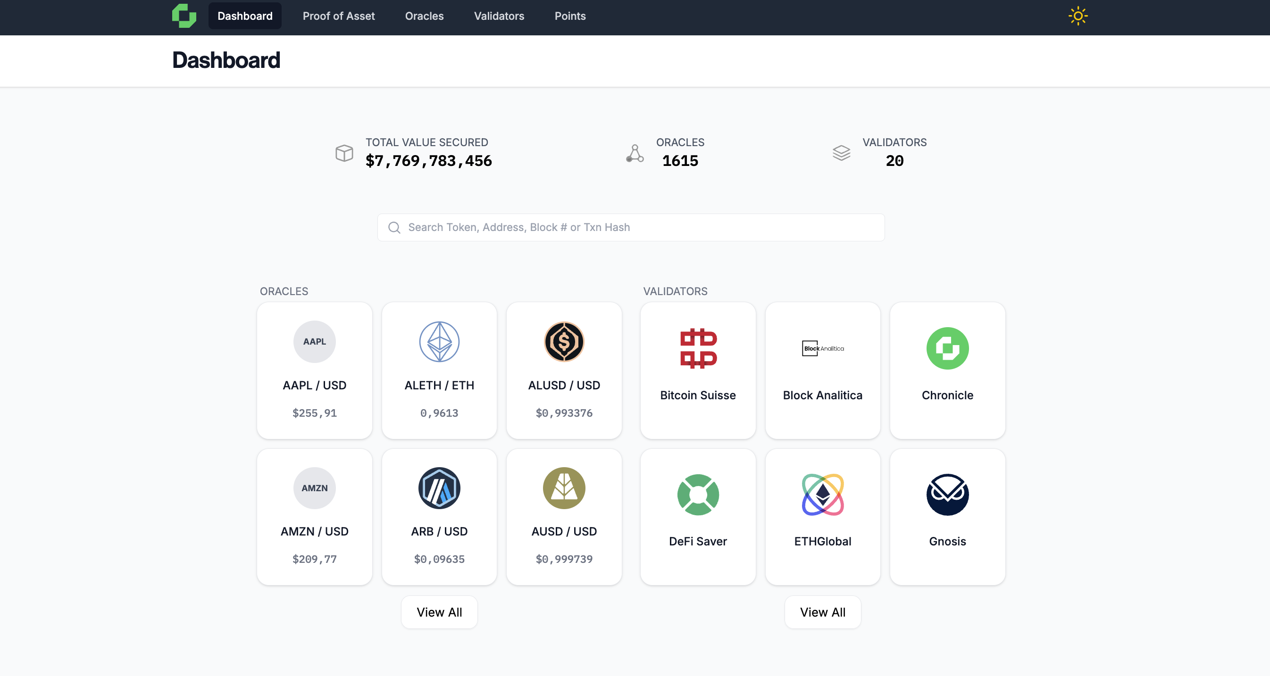Screen dimensions: 1270x676
Task: Click View All under Validators
Action: [x=822, y=612]
